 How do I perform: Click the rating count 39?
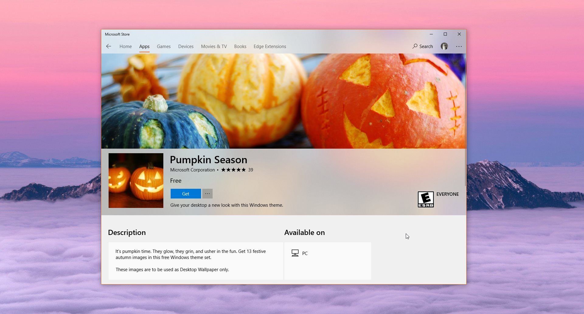point(251,170)
